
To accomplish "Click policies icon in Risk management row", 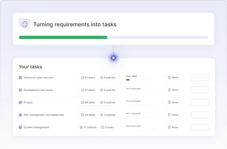I will coord(102,115).
